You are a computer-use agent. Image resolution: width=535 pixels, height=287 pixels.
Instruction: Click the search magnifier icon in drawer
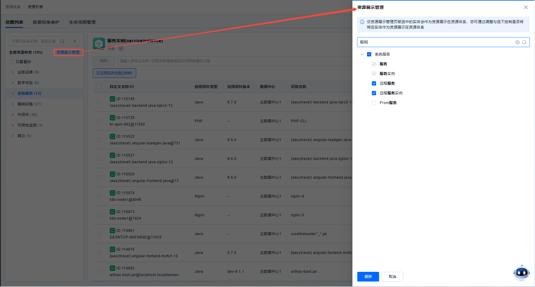click(x=524, y=42)
